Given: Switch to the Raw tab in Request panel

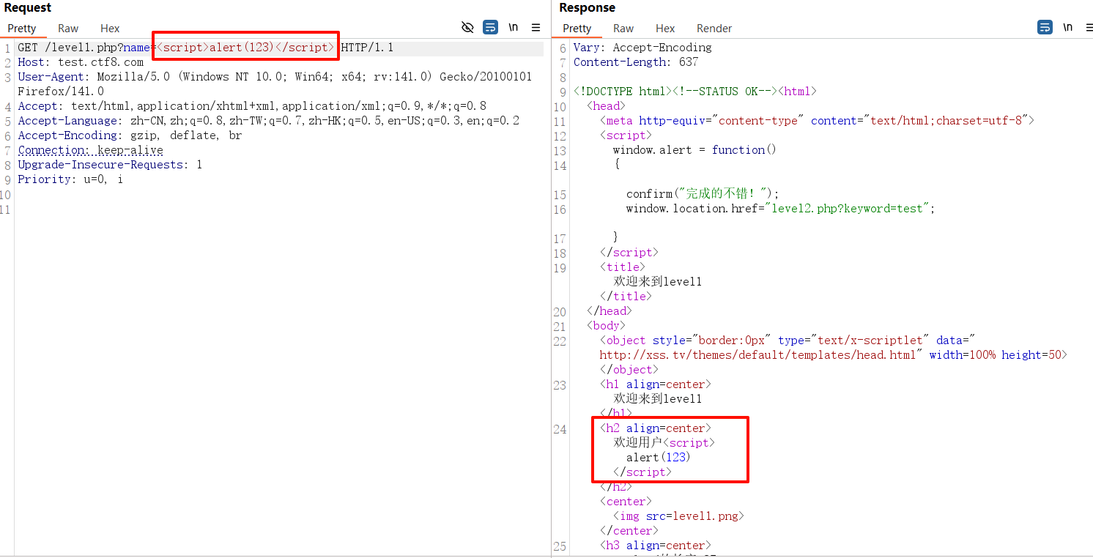Looking at the screenshot, I should 68,29.
